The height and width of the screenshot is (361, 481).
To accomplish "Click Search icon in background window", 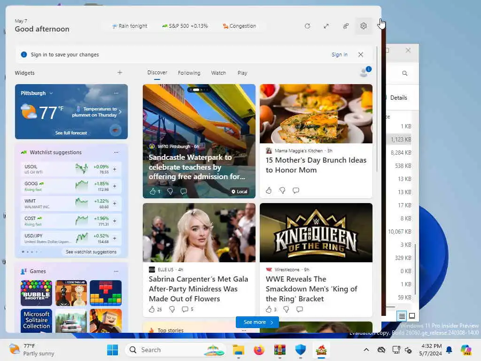I will (x=404, y=73).
